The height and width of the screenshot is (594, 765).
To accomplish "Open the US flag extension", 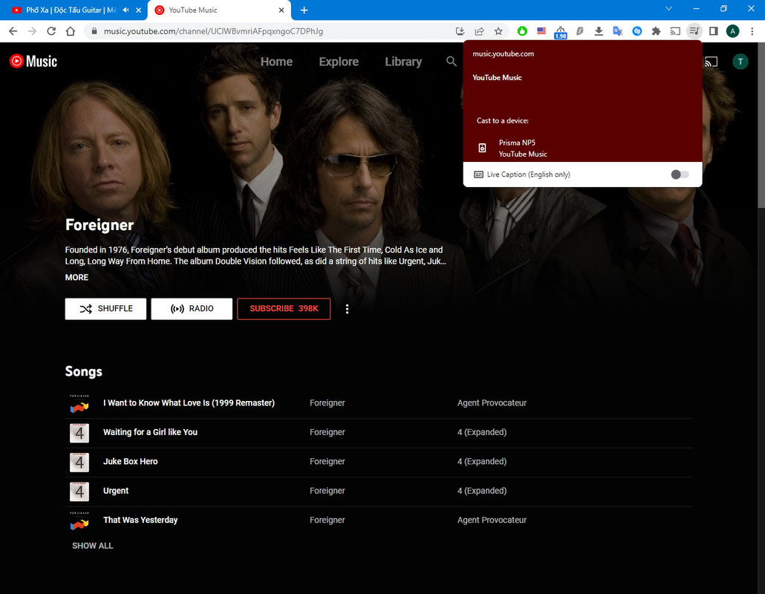I will (541, 31).
